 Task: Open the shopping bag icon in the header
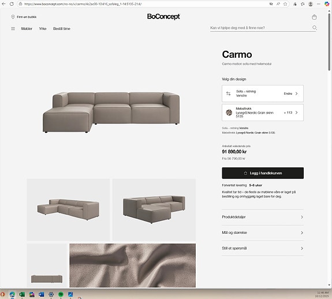click(314, 17)
